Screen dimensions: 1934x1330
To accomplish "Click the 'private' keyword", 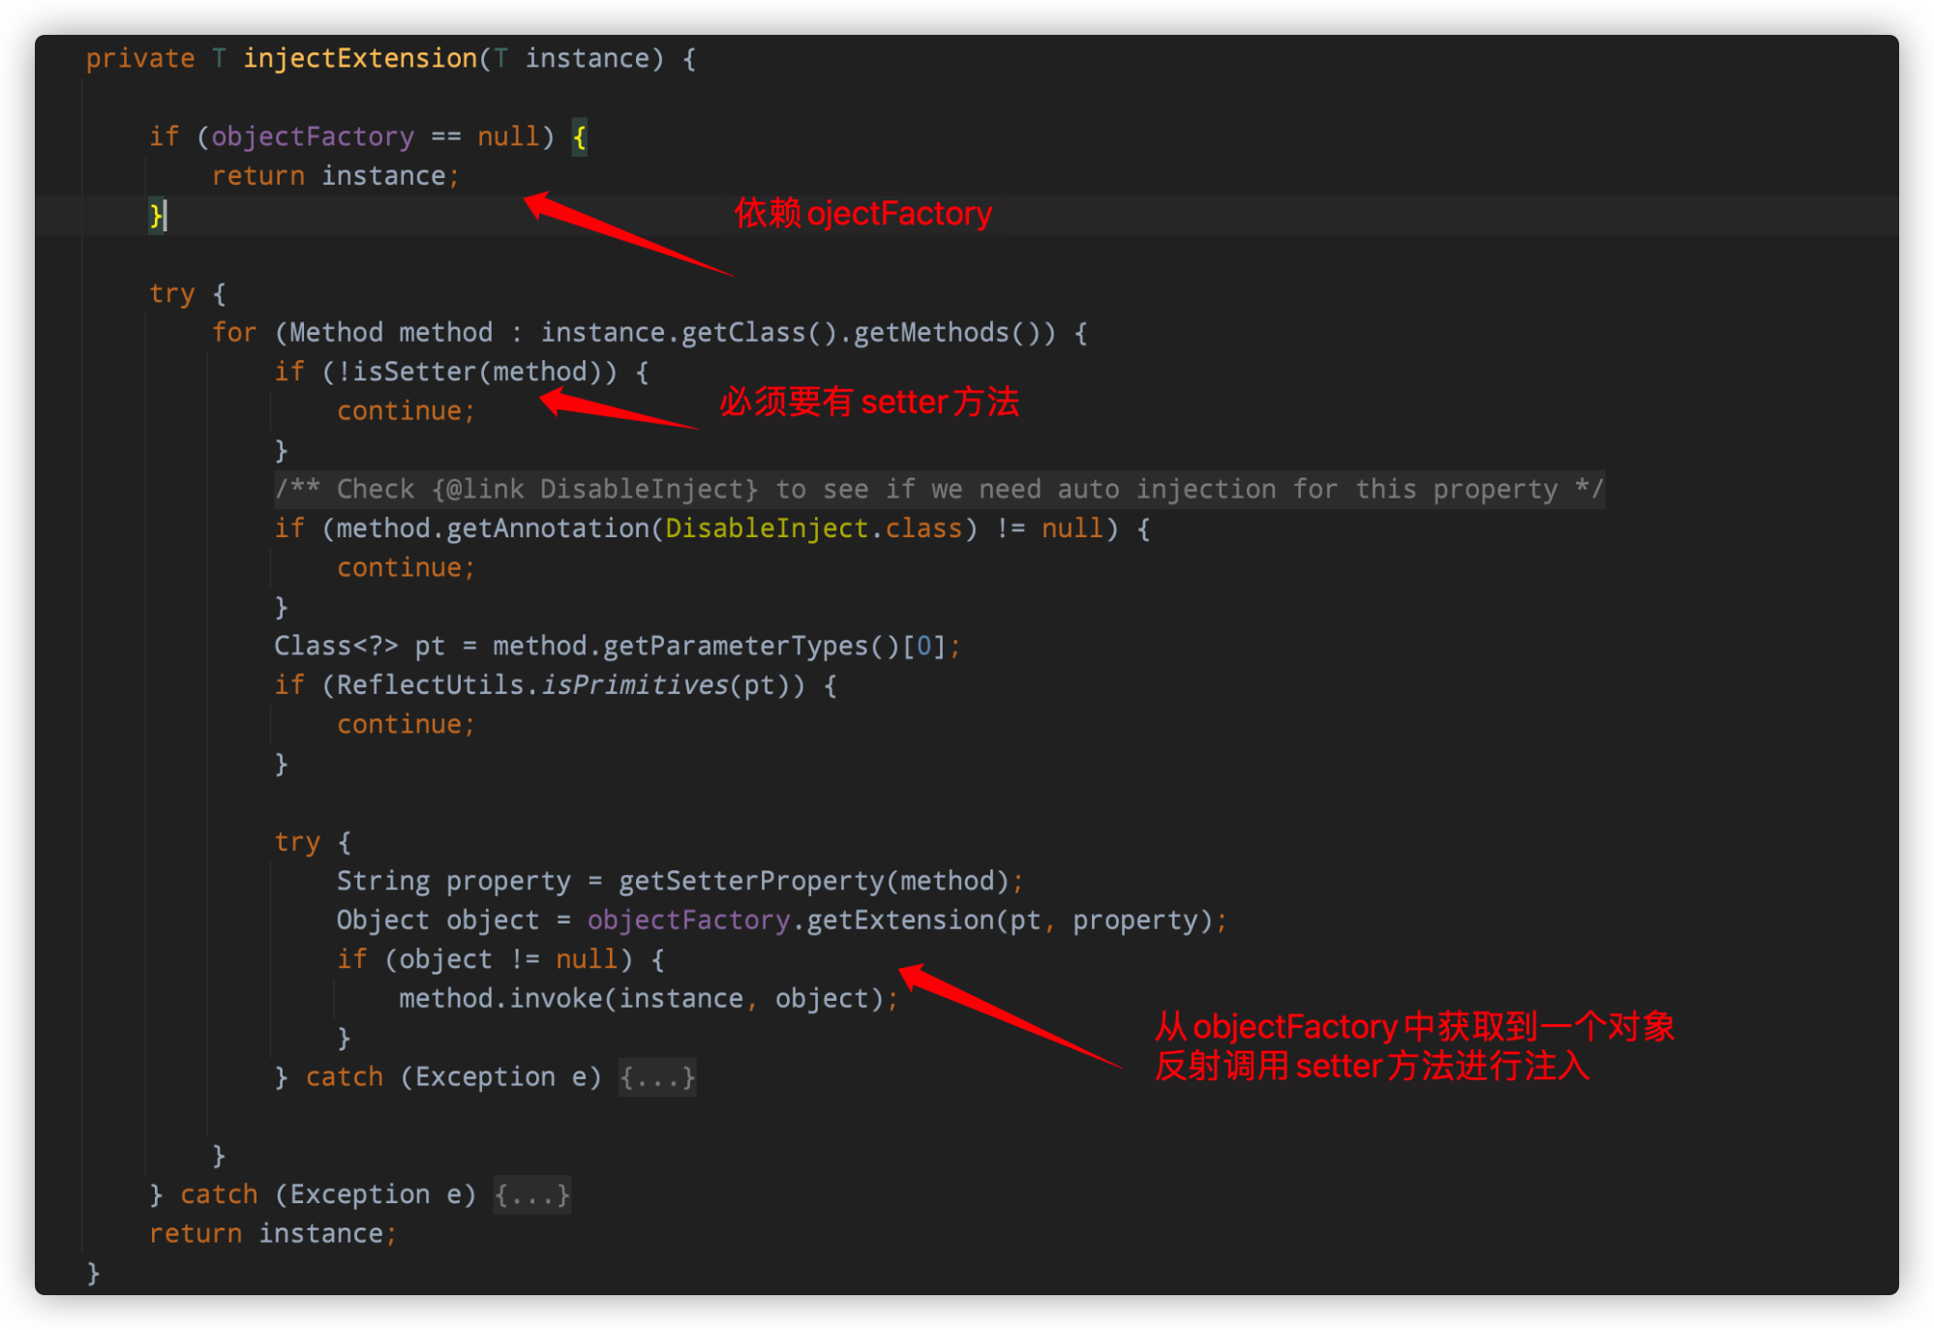I will (140, 58).
